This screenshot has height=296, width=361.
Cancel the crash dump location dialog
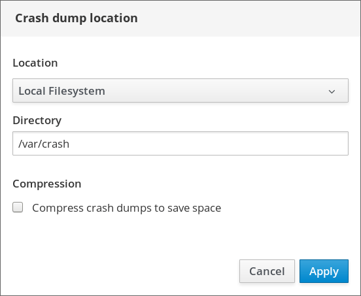[x=267, y=271]
